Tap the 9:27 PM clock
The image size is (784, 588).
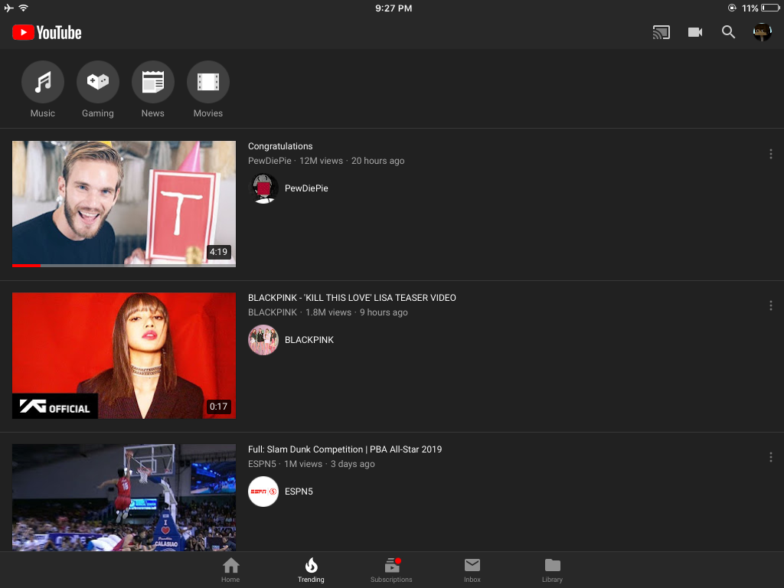(x=394, y=8)
